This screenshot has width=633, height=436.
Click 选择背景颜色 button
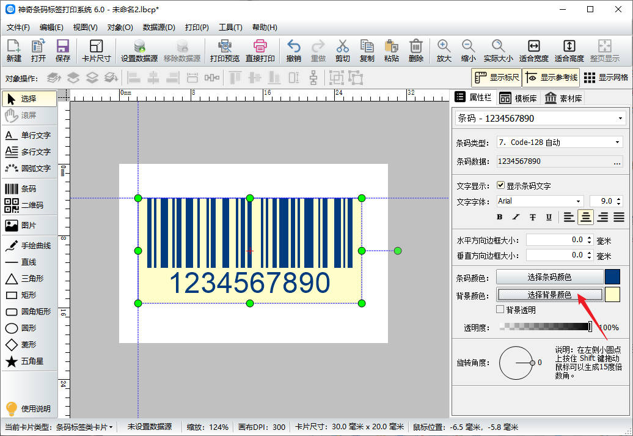549,295
